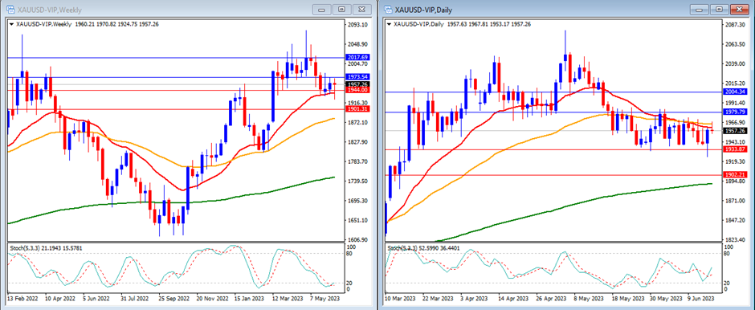Select the 2017.69 blue price level label
755x310 pixels.
(357, 57)
